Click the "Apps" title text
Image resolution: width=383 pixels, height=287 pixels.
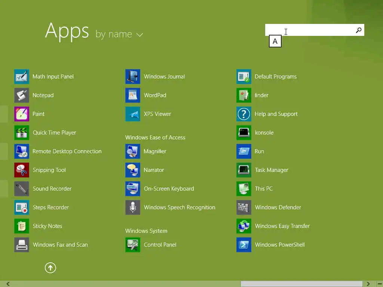[67, 31]
